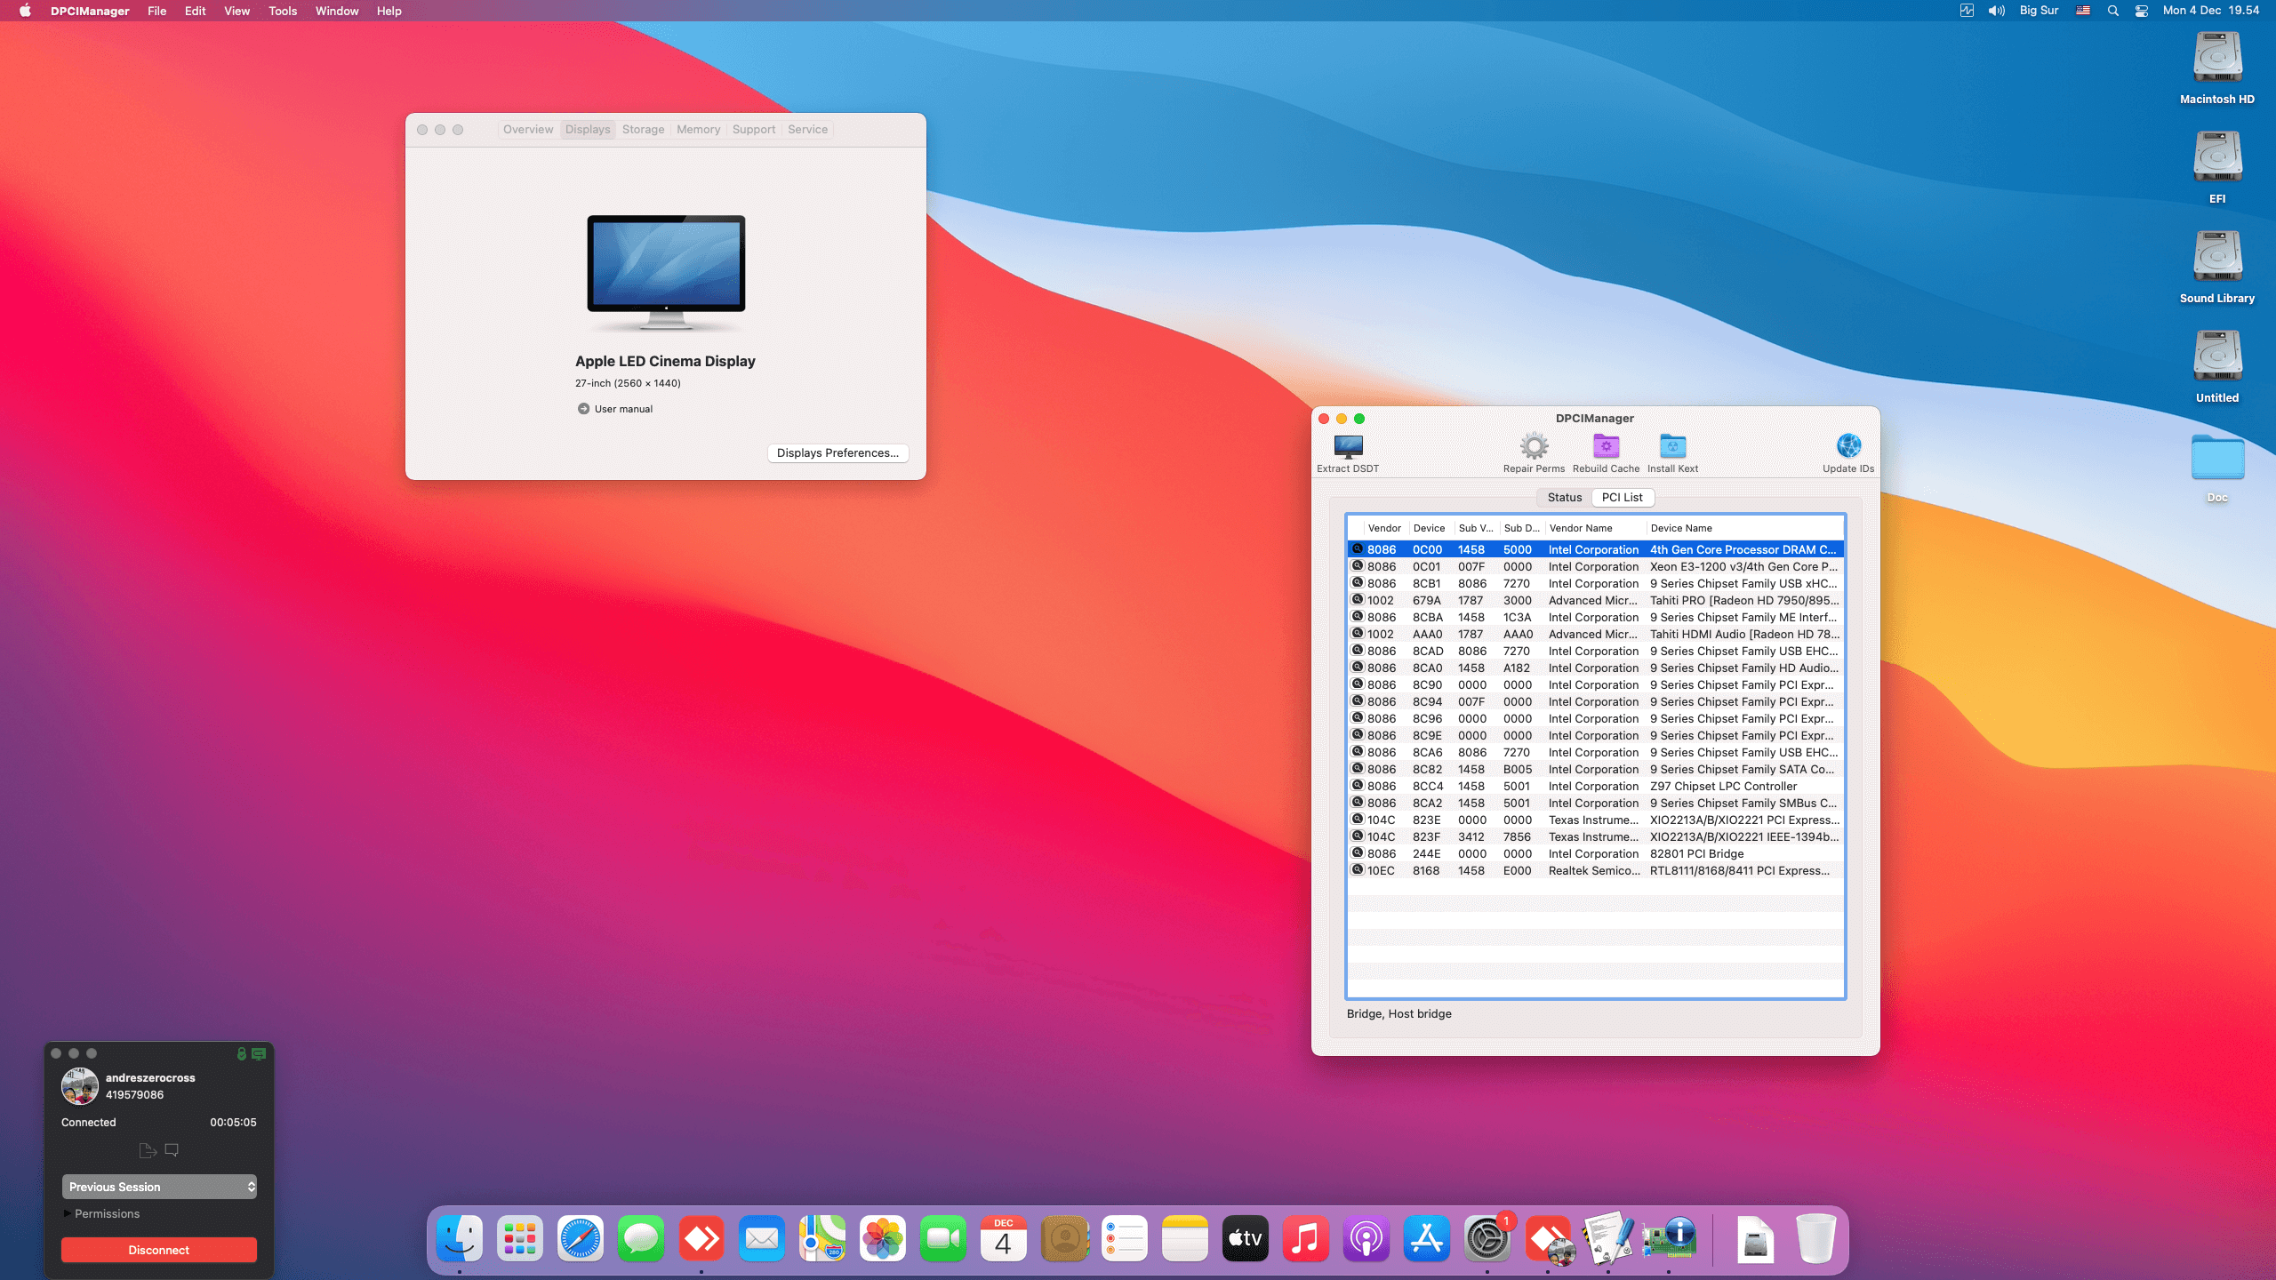Click the Displays Preferences... button
Viewport: 2276px width, 1280px height.
point(837,452)
